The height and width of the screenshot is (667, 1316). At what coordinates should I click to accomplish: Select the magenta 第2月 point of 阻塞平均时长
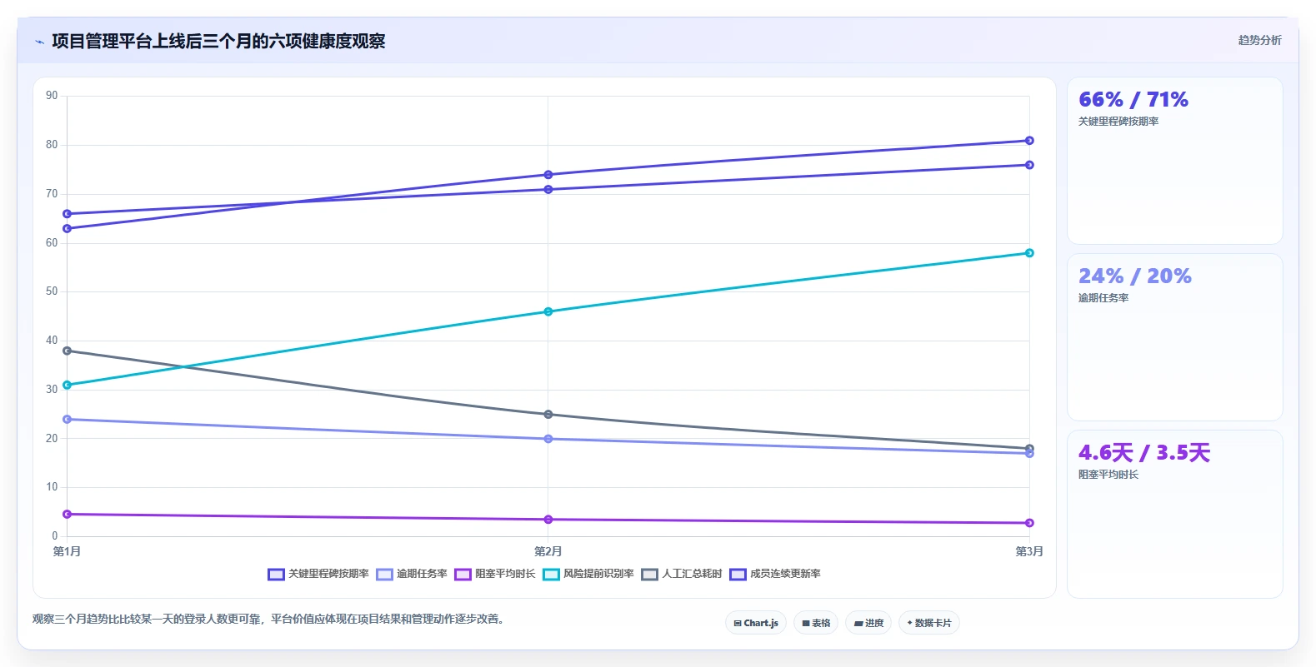[548, 520]
